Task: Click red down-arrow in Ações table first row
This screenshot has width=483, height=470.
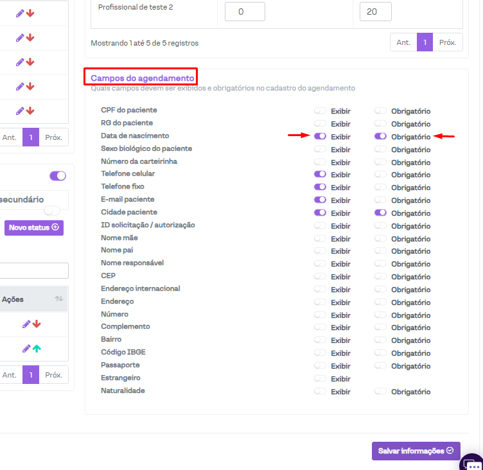Action: pyautogui.click(x=37, y=324)
